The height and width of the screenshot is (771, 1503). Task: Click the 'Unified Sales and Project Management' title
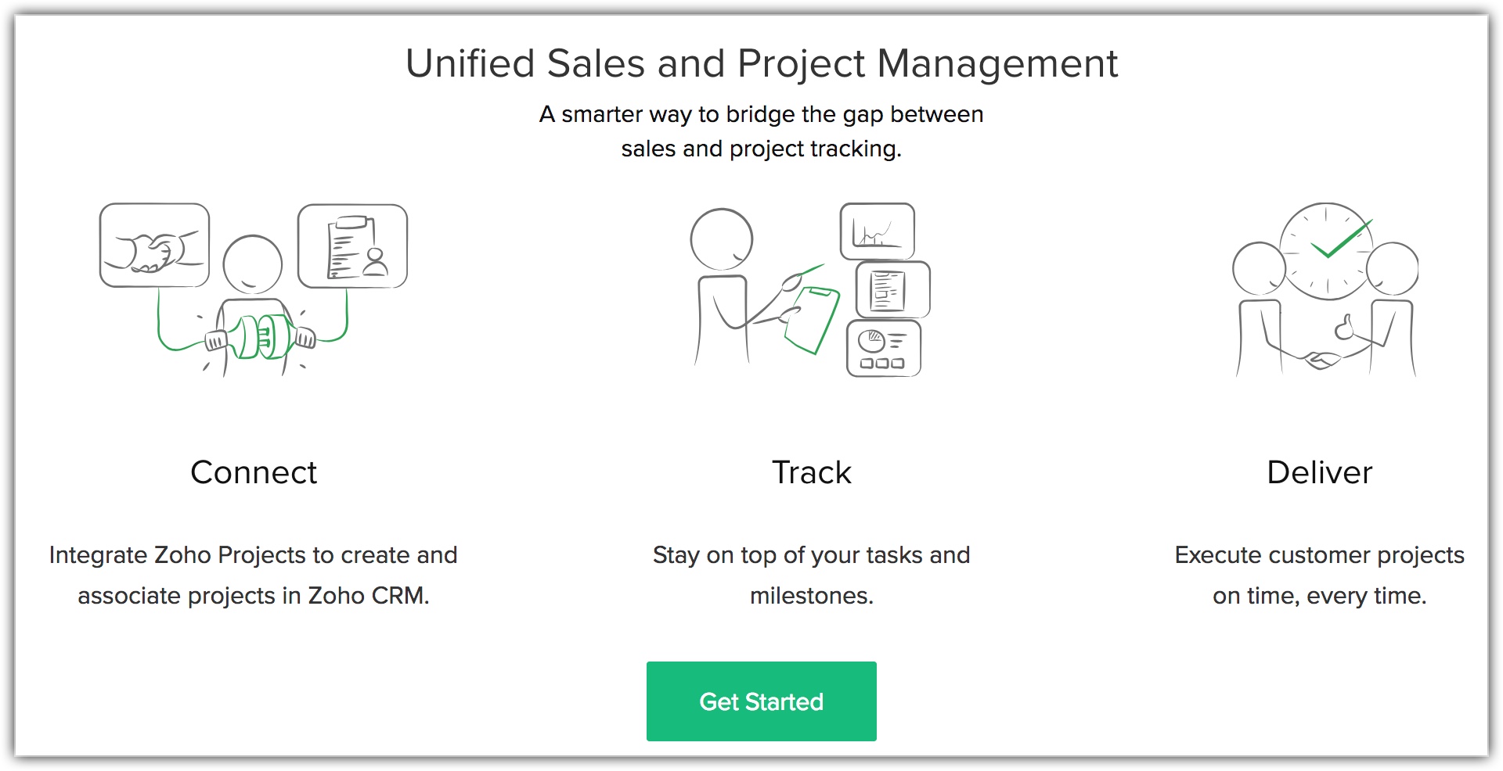(761, 63)
